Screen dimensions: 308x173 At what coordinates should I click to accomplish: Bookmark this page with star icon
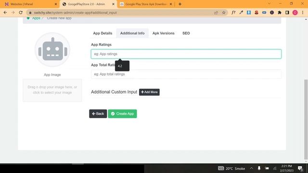[x=223, y=12]
